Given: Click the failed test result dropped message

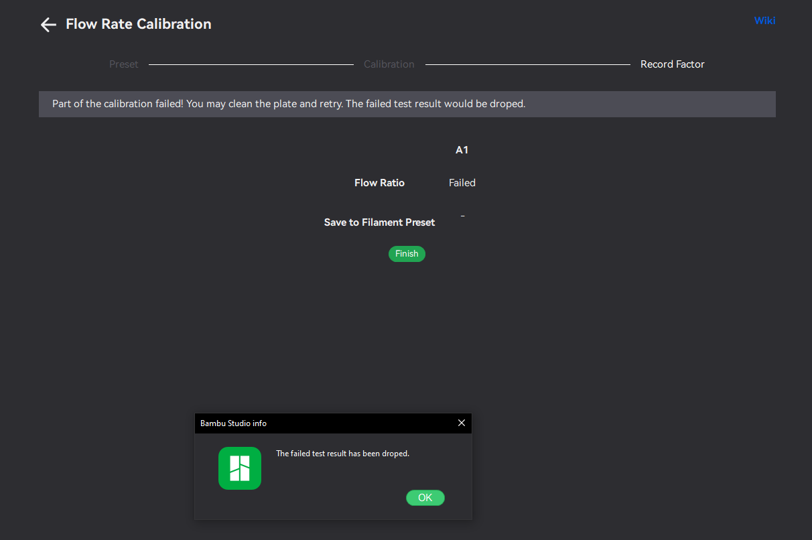Looking at the screenshot, I should pos(342,454).
